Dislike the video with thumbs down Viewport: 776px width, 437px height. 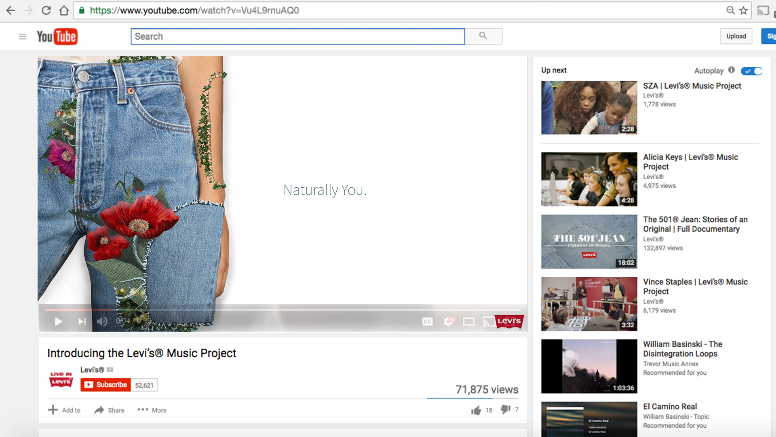pyautogui.click(x=506, y=409)
